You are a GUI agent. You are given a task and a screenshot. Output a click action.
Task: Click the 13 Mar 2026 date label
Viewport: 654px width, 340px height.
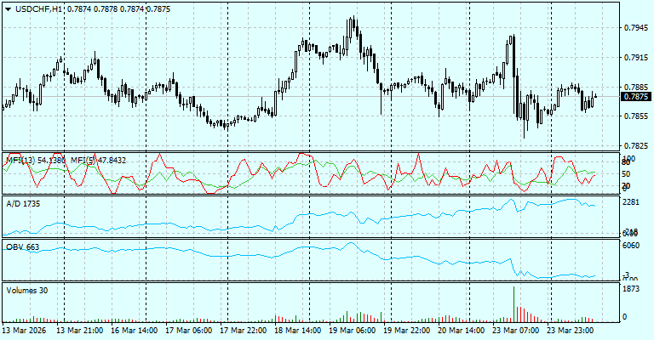24,331
